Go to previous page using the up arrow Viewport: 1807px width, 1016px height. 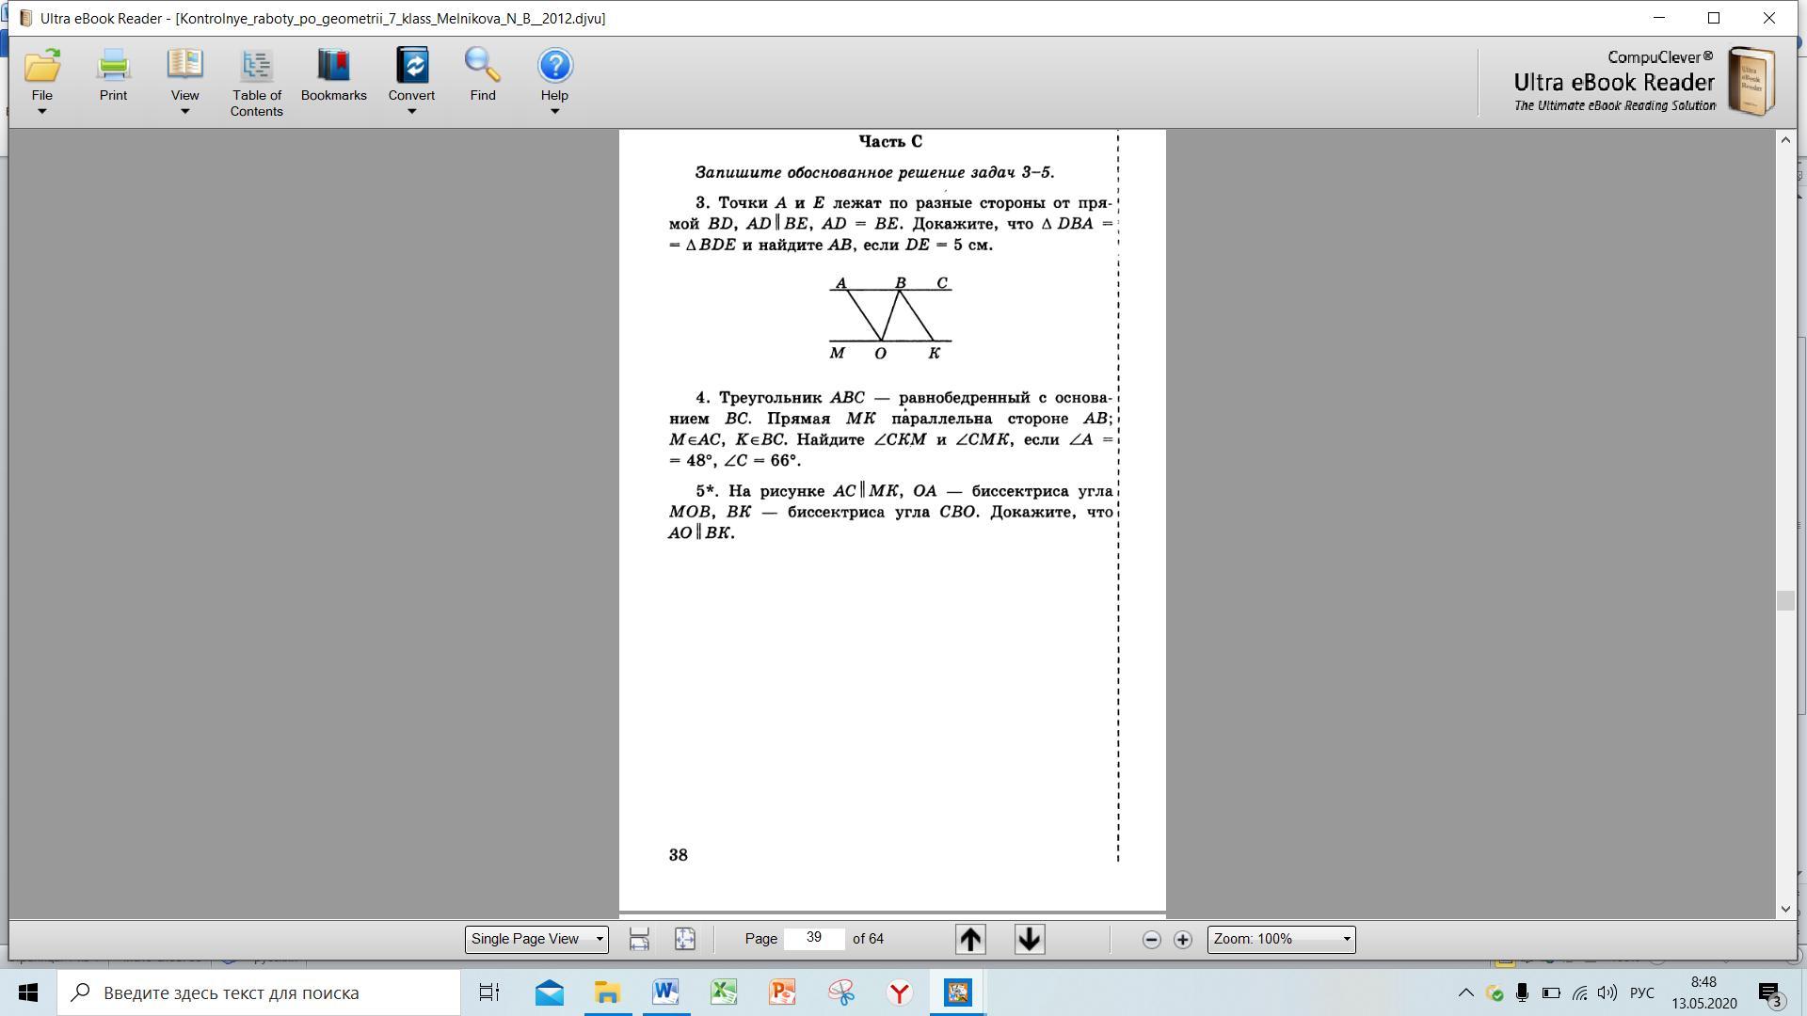point(970,939)
